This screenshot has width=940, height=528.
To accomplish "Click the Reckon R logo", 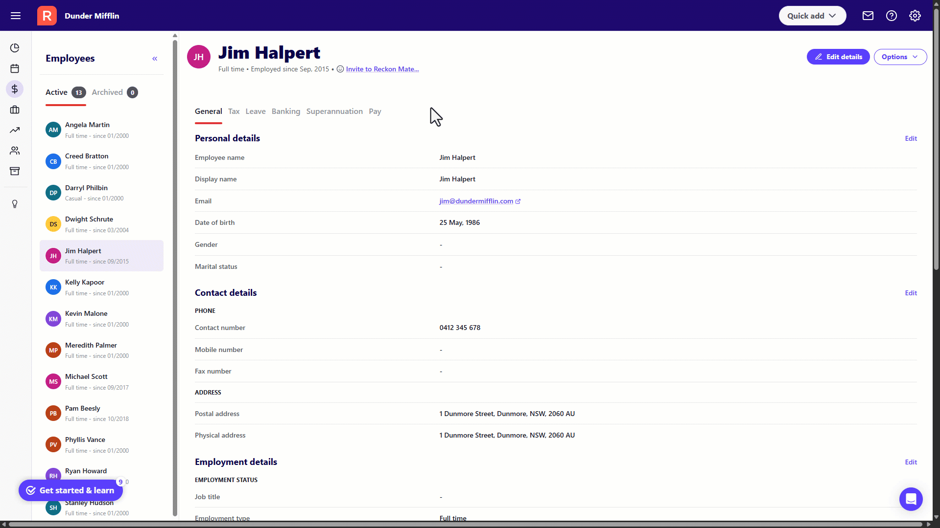I will coord(47,16).
